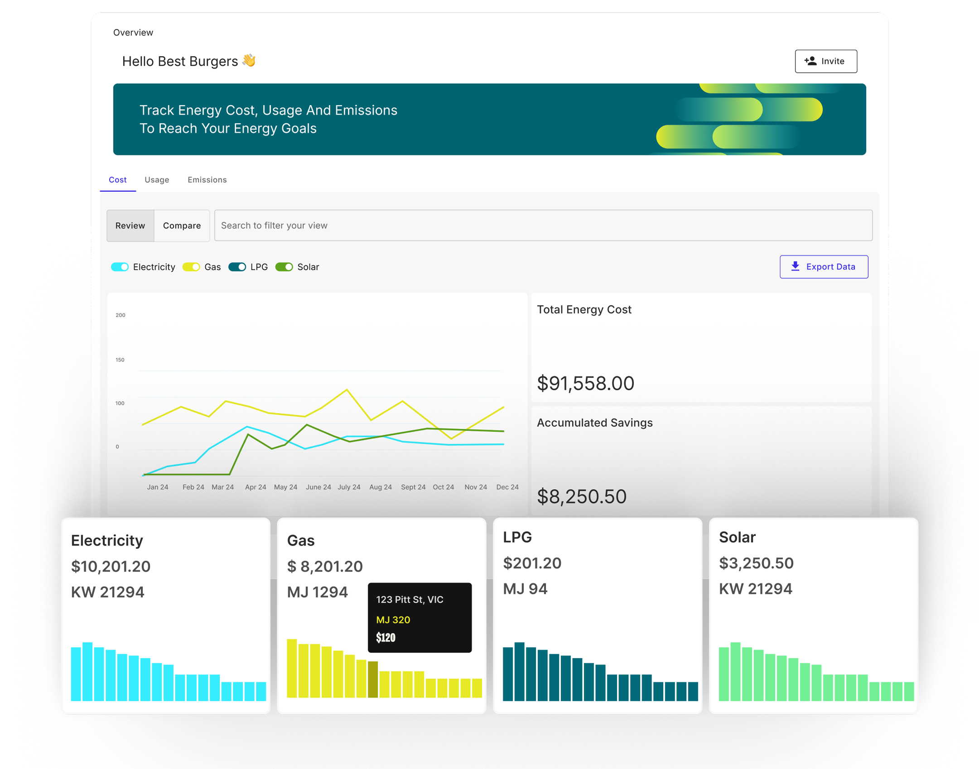The image size is (979, 769).
Task: Click the highlighted dark bar in Gas chart
Action: click(373, 679)
